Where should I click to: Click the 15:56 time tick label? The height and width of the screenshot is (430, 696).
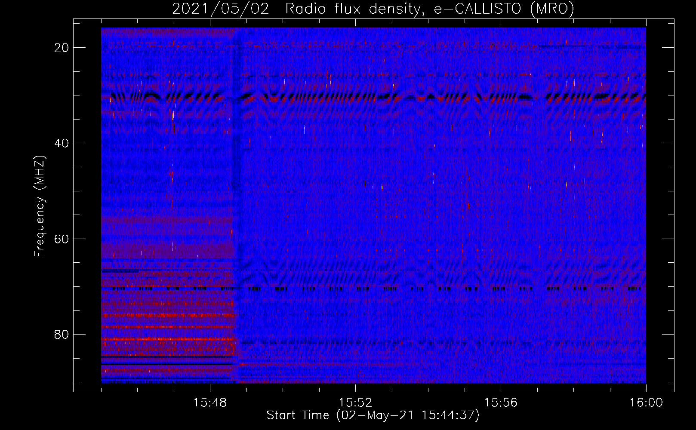pyautogui.click(x=501, y=403)
